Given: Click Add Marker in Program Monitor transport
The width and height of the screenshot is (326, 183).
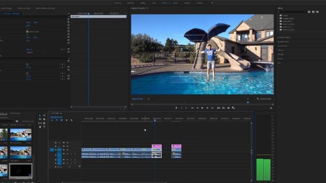Looking at the screenshot, I should pos(176,108).
